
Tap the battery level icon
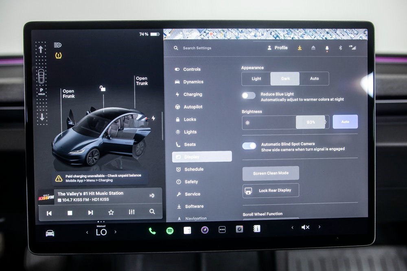[x=155, y=34]
